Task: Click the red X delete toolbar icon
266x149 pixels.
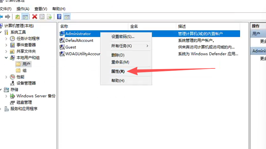Action: [x=35, y=17]
